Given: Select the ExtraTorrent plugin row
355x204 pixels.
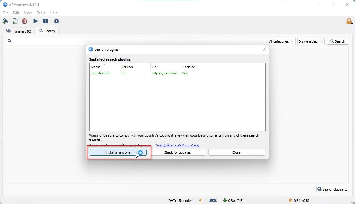Looking at the screenshot, I should pyautogui.click(x=177, y=73).
